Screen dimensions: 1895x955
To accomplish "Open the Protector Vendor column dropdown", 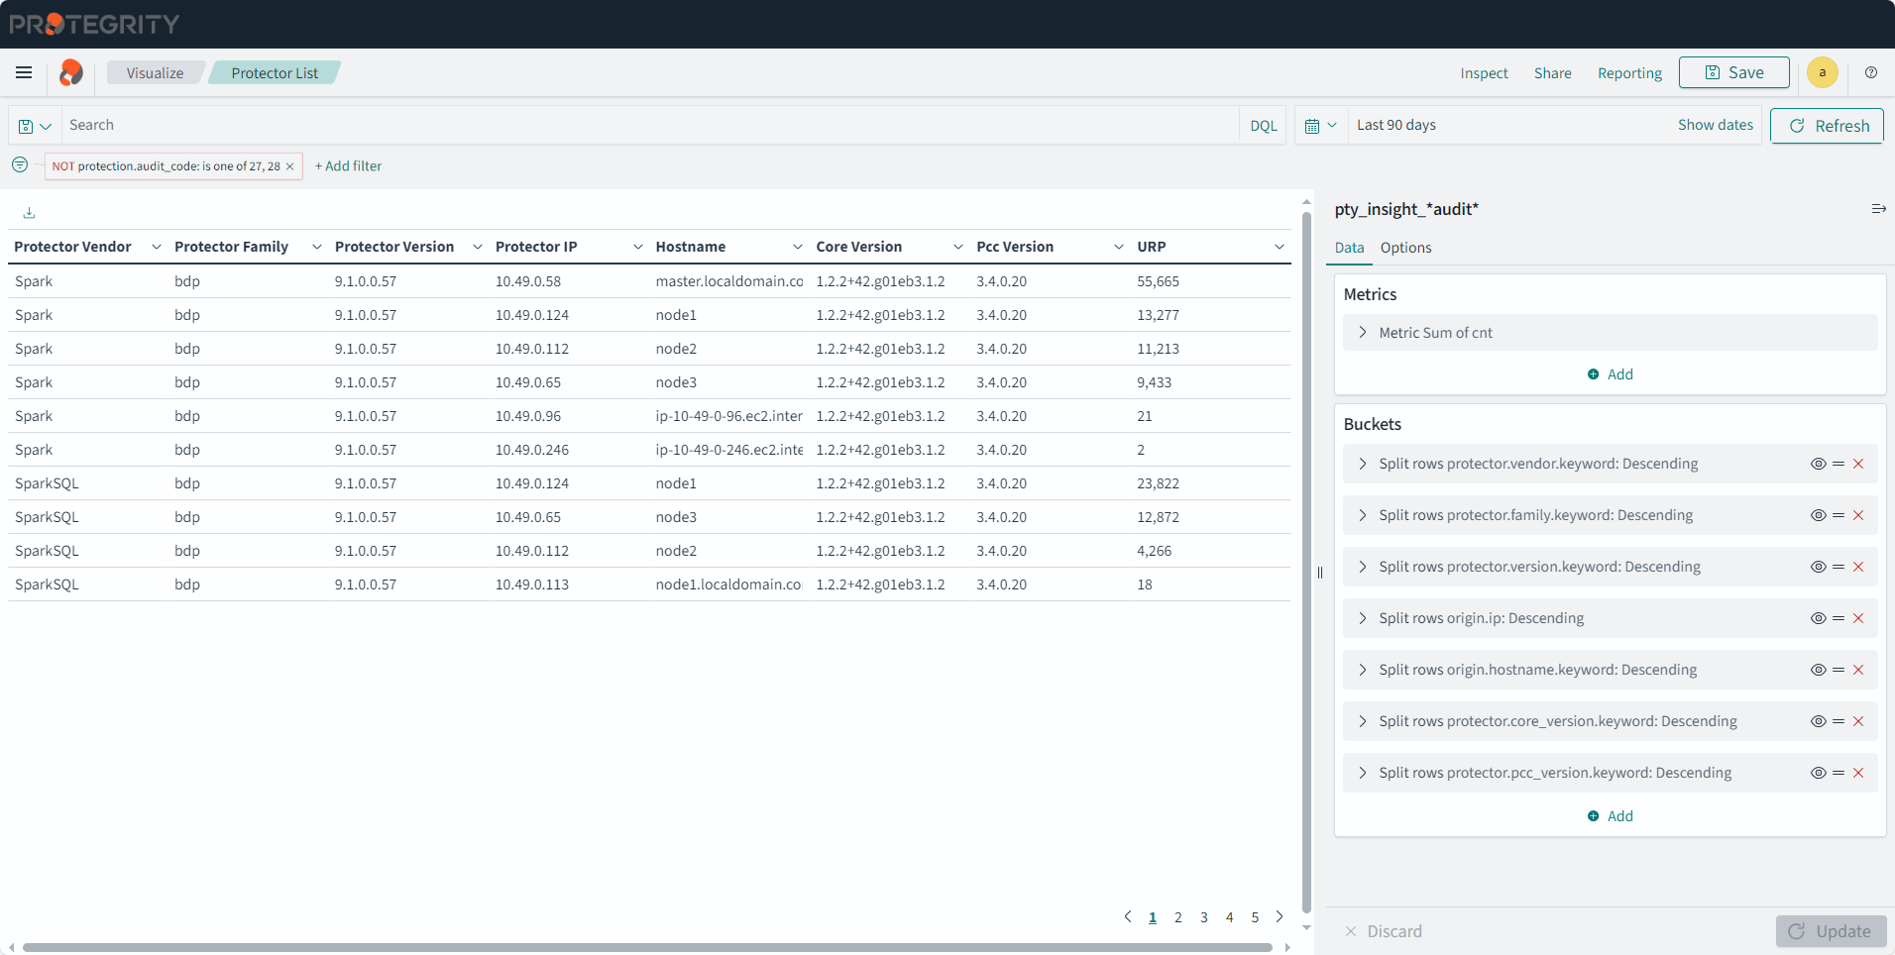I will pos(156,247).
